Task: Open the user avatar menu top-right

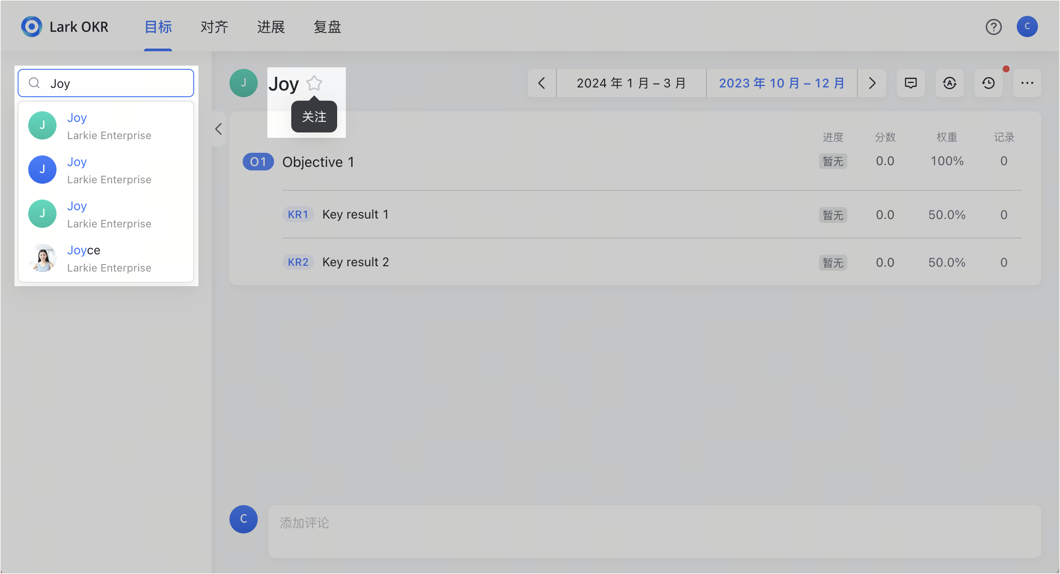Action: (x=1027, y=26)
